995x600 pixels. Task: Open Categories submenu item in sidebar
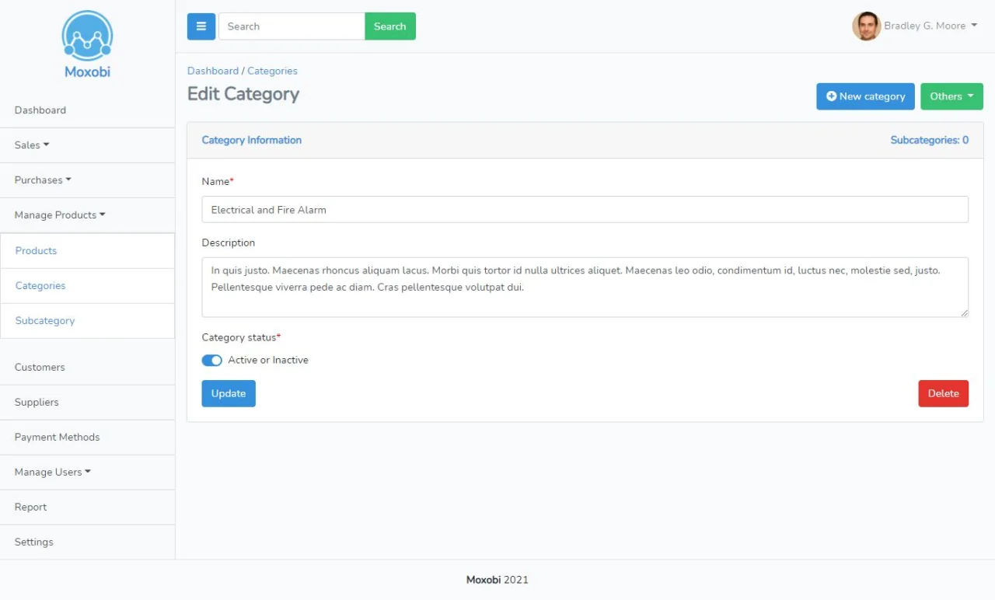(x=87, y=286)
